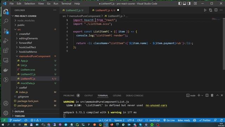Expand the TIMELINE section

click(x=20, y=116)
